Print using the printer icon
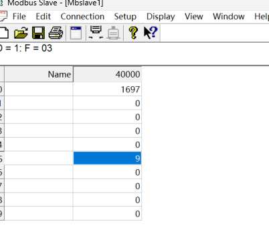Viewport: 269px width, 246px height. (56, 33)
